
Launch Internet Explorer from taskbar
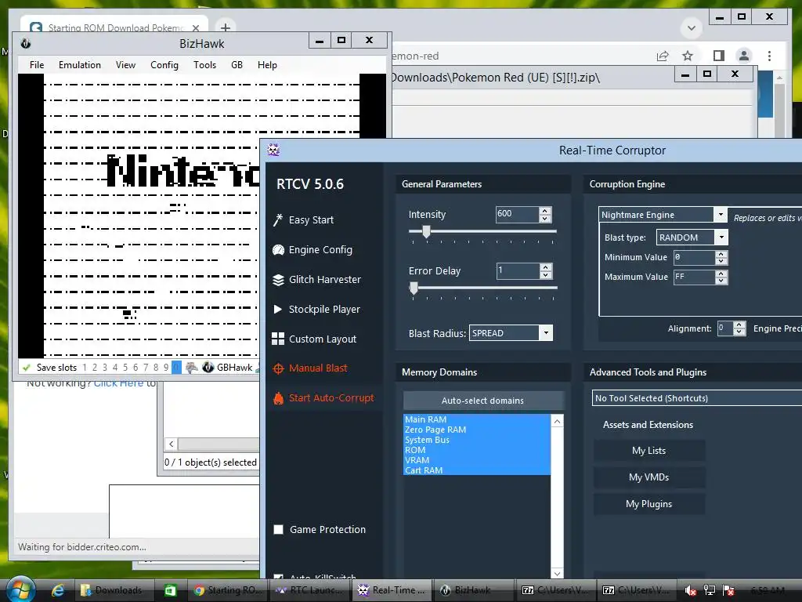point(58,590)
